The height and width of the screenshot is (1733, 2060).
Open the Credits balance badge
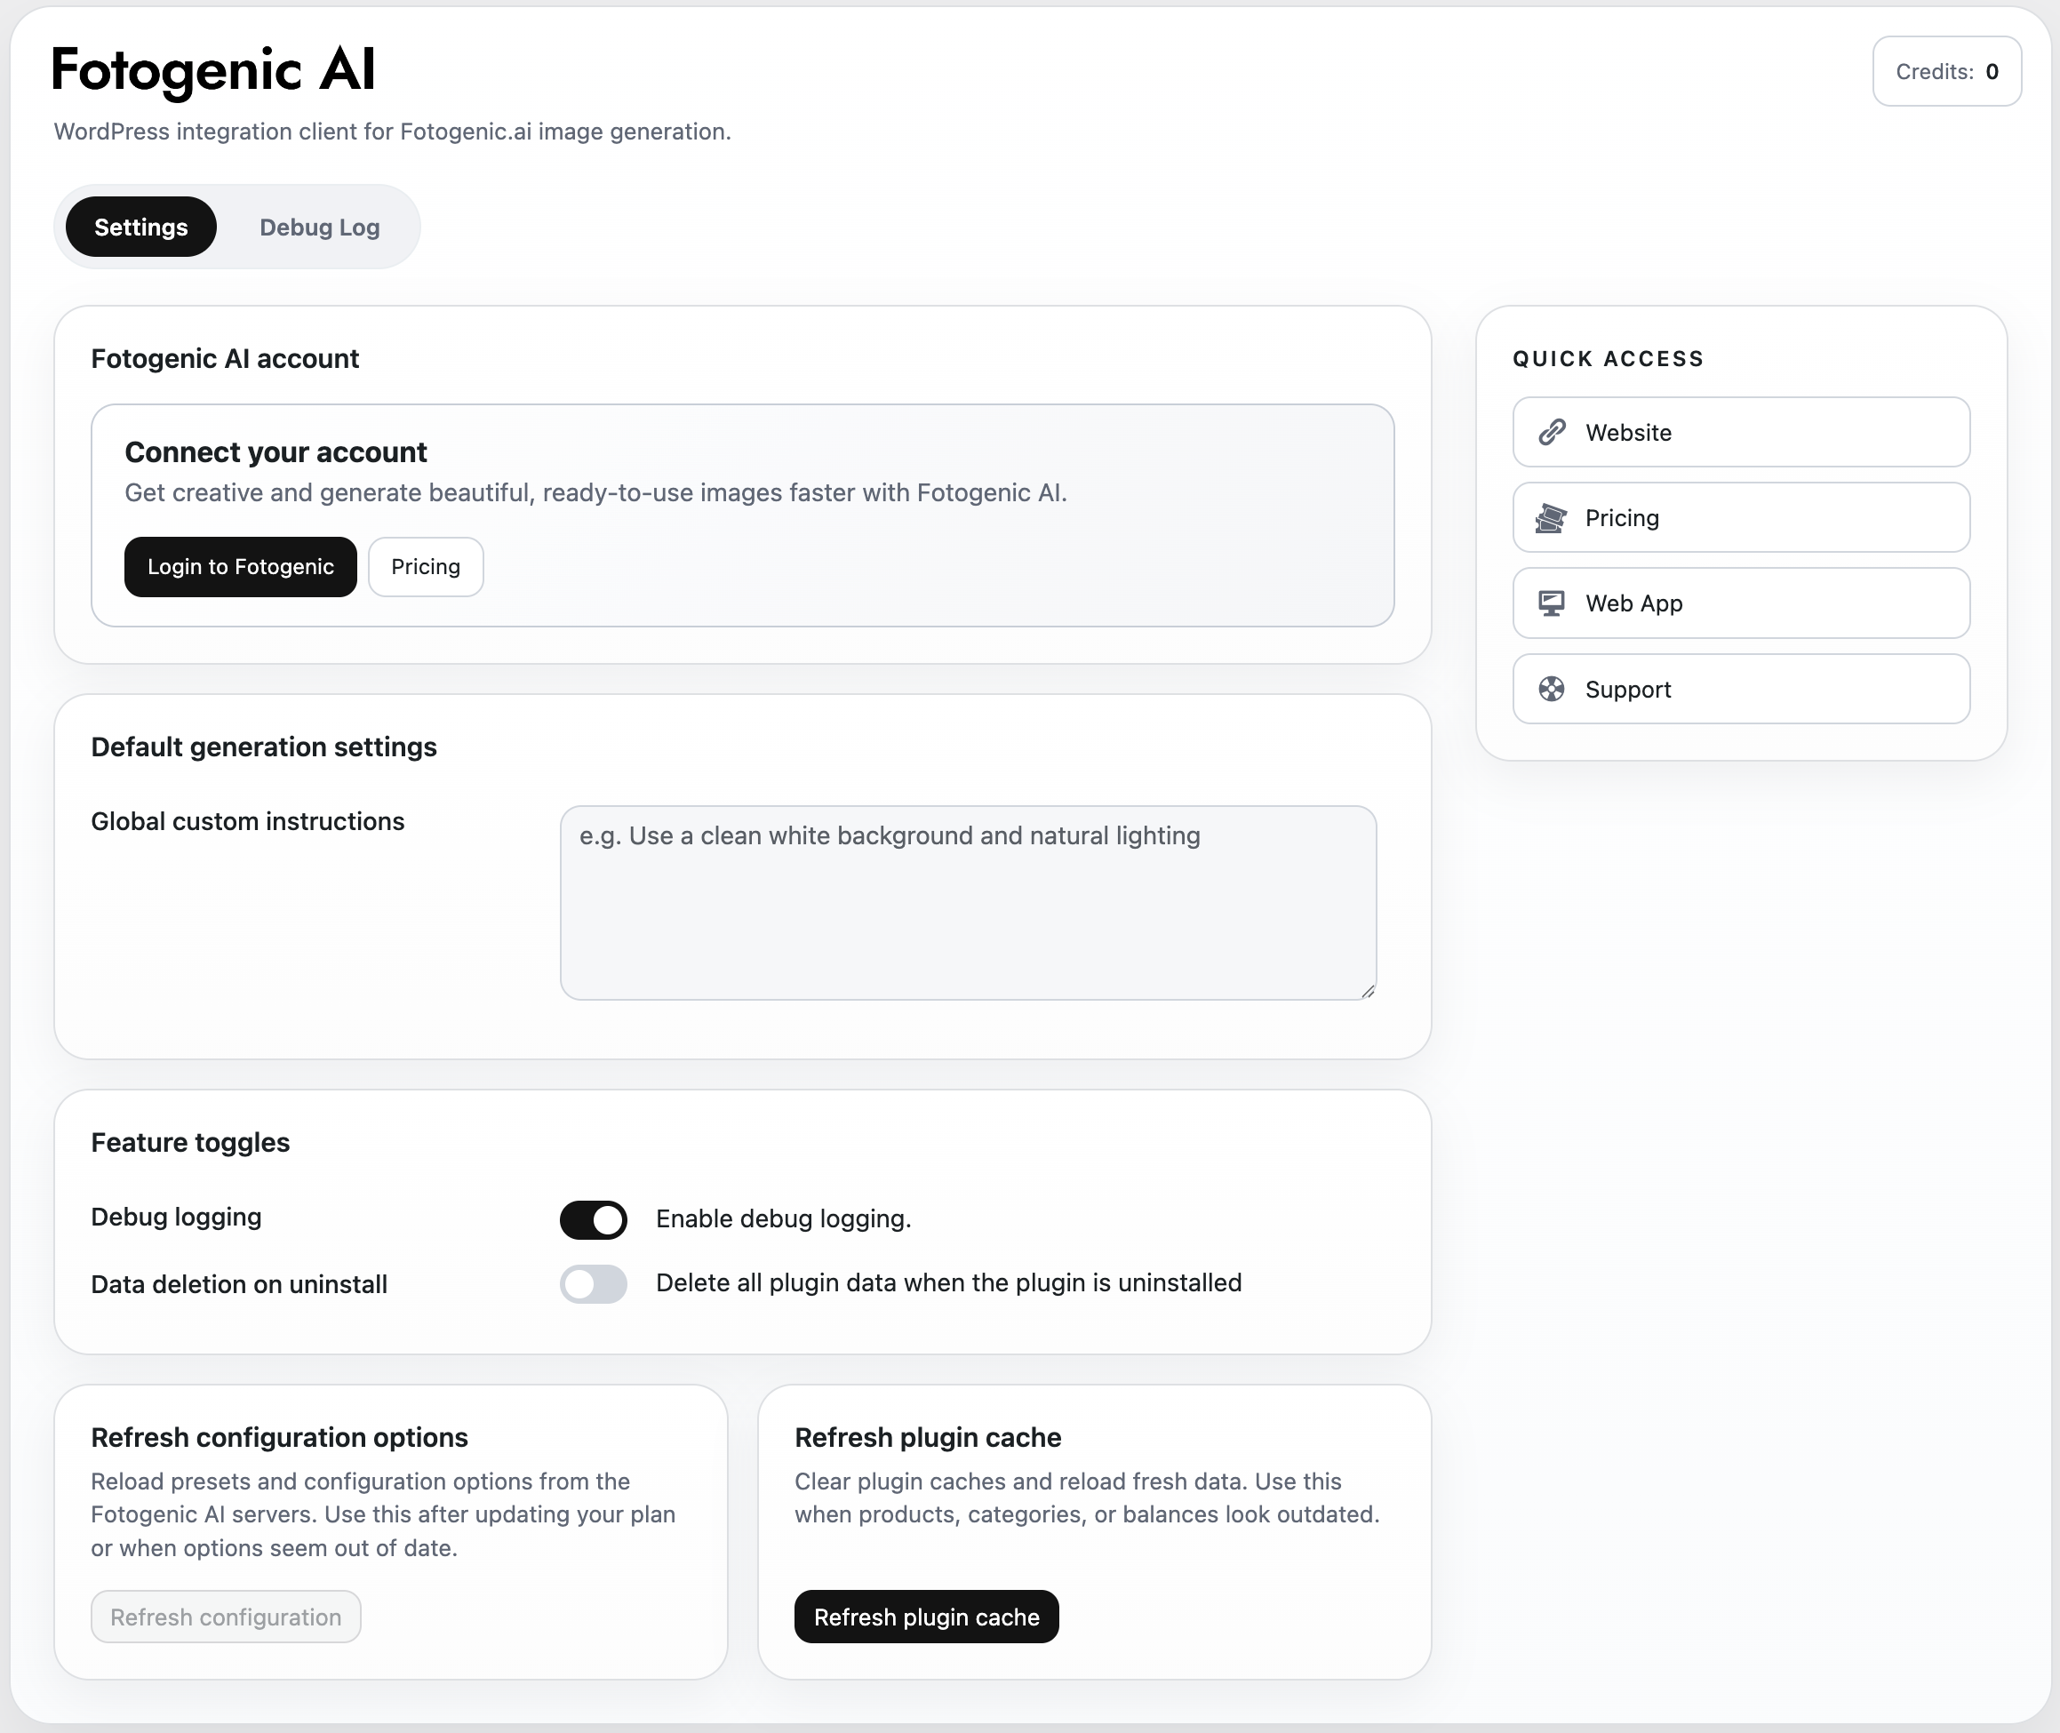click(1946, 72)
